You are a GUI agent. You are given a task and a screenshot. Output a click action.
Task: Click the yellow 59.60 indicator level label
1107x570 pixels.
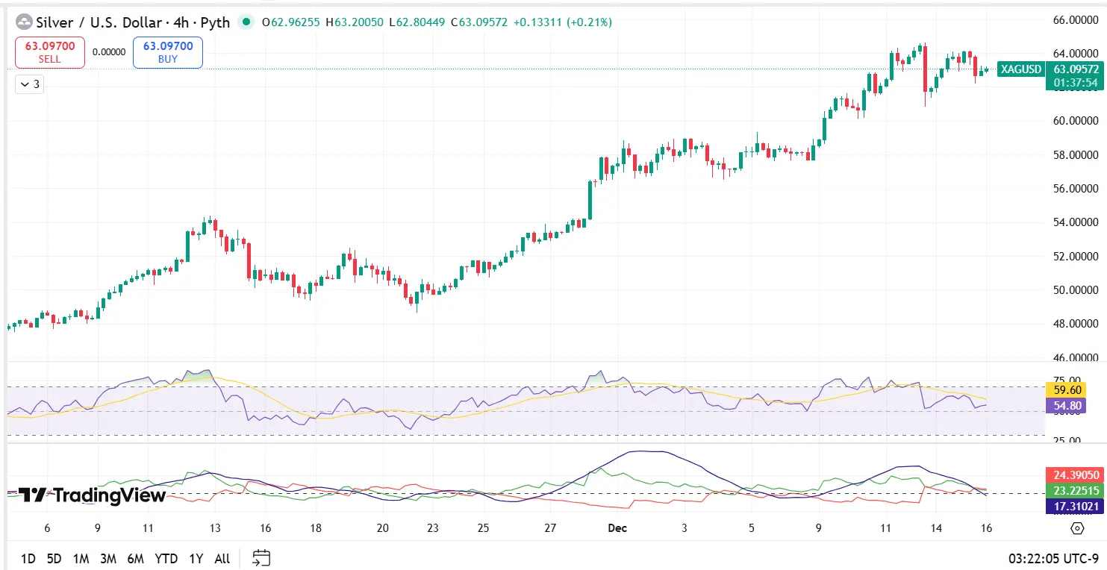1067,389
